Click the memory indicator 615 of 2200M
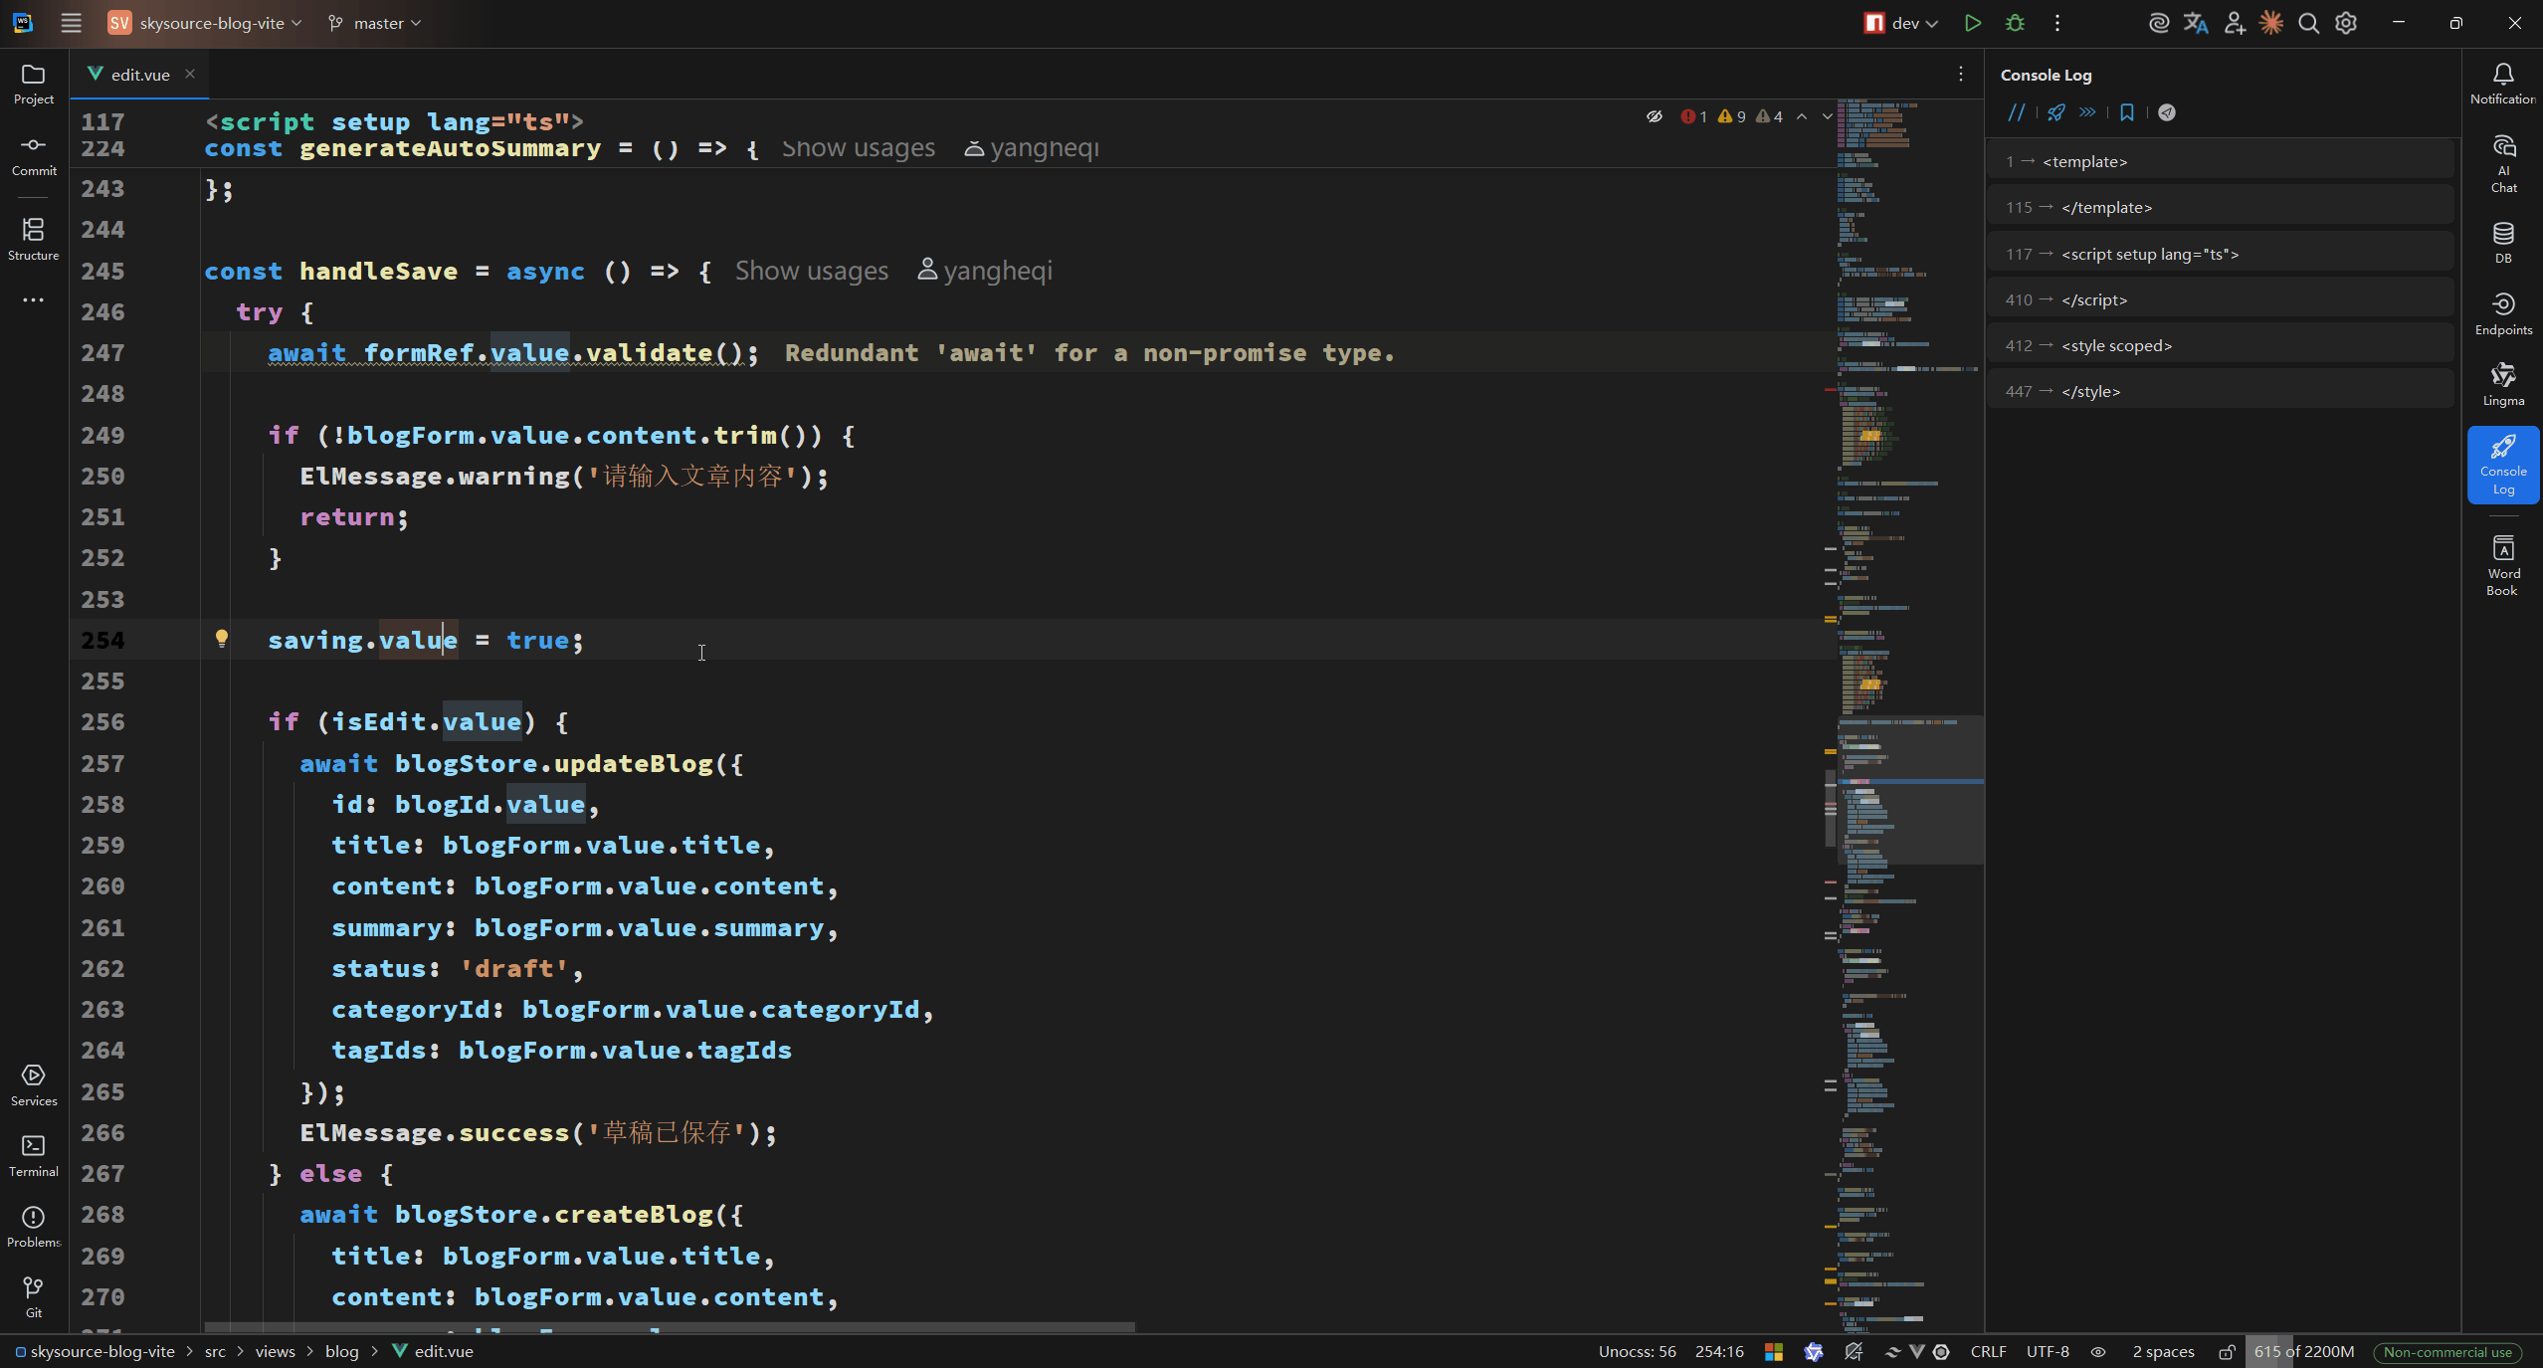Viewport: 2543px width, 1368px height. click(2303, 1352)
